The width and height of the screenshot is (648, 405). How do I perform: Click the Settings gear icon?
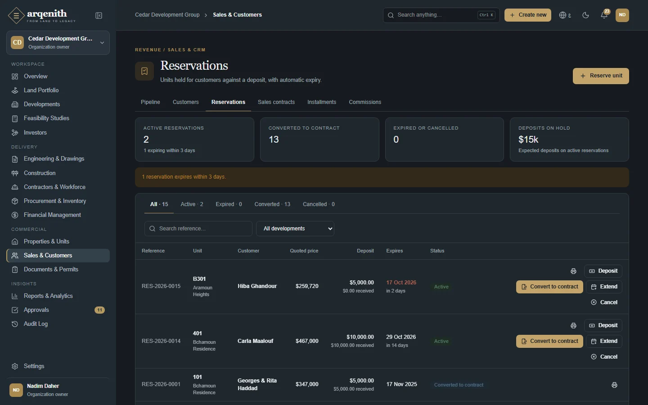pos(15,366)
